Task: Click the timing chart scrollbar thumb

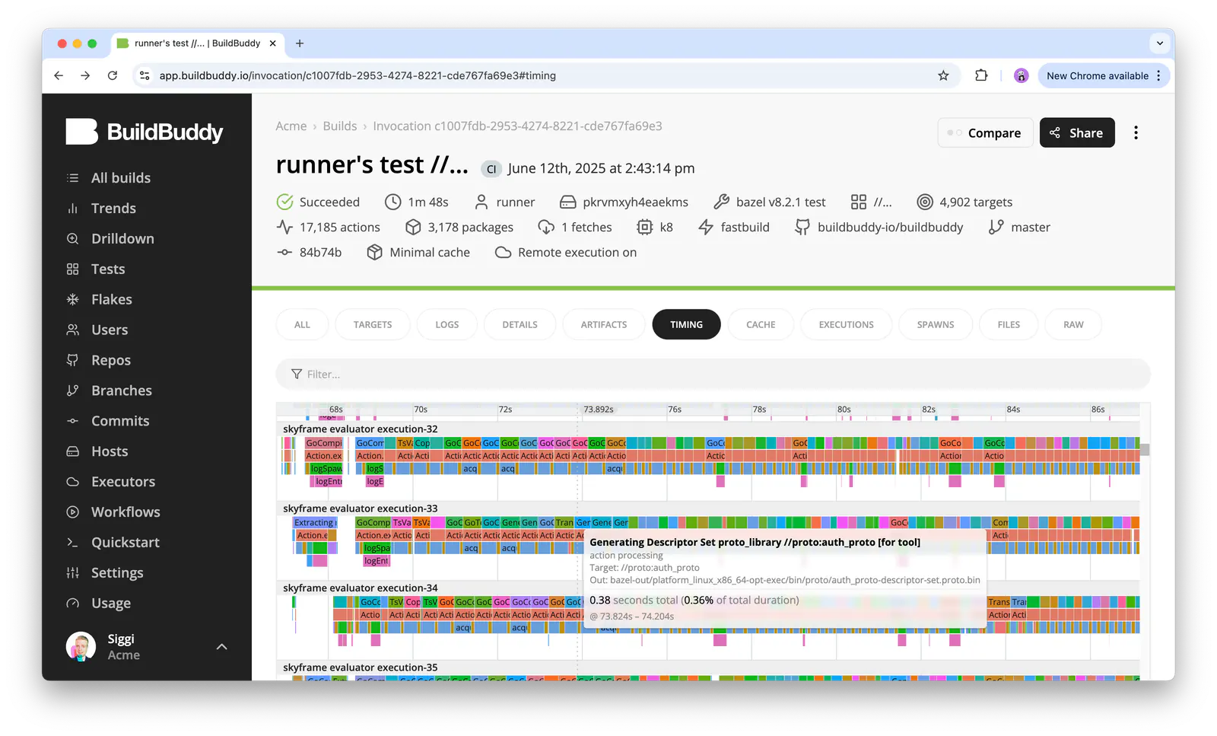Action: tap(1145, 449)
